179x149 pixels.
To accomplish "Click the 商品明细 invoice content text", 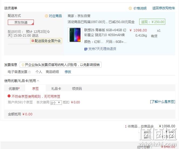I will 52,72.
